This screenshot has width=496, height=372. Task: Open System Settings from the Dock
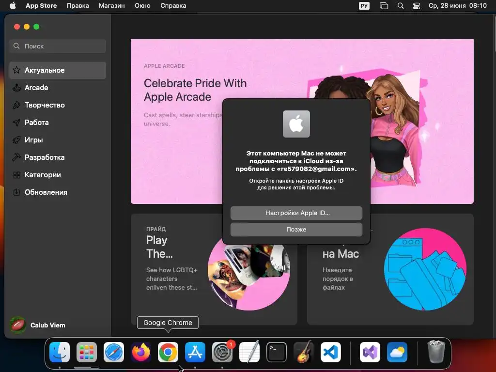(x=222, y=352)
